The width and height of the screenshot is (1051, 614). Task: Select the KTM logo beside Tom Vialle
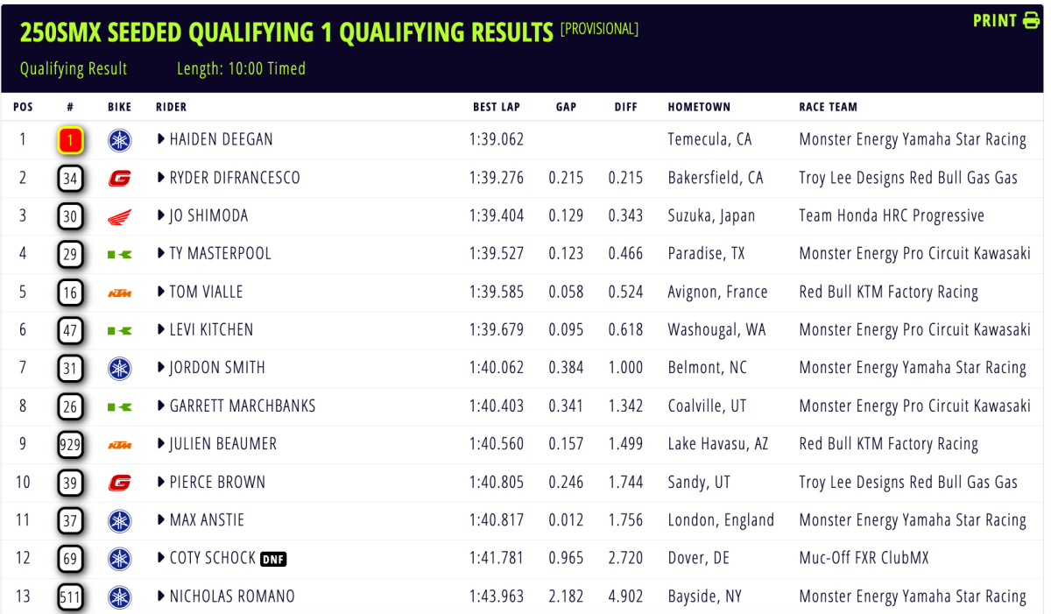tap(119, 292)
